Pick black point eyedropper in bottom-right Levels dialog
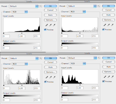The image size is (116, 104). (105, 77)
